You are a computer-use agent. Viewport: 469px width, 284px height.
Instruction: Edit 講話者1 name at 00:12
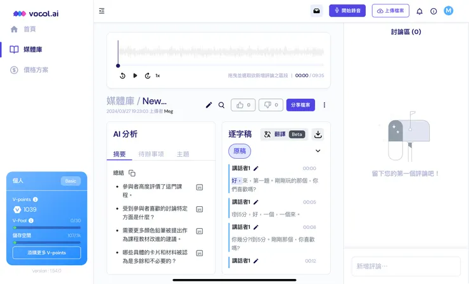click(x=256, y=261)
